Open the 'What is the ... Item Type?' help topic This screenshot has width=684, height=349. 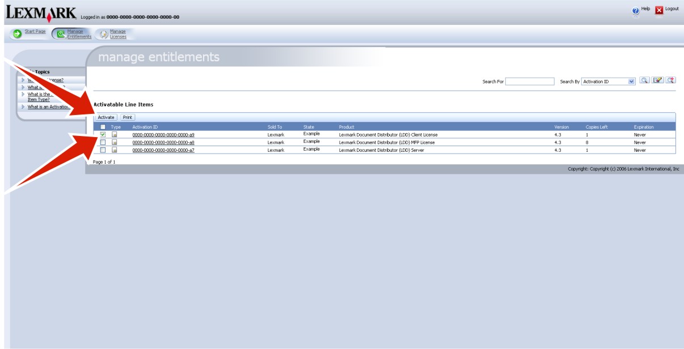click(40, 97)
